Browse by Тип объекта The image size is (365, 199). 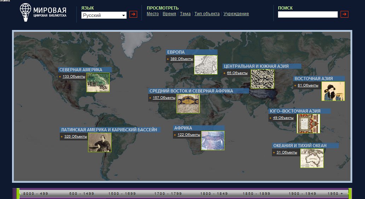(x=207, y=14)
